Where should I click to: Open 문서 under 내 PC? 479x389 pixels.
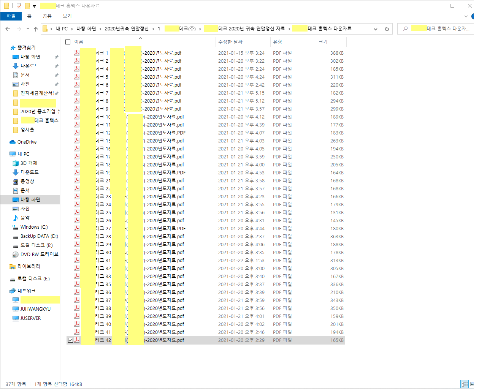tap(25, 190)
